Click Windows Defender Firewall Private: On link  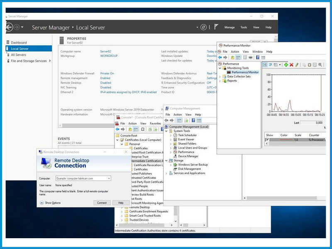(x=107, y=73)
